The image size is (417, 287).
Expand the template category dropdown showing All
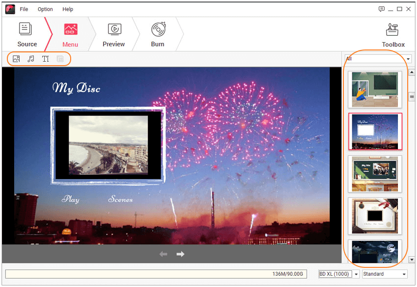(378, 59)
